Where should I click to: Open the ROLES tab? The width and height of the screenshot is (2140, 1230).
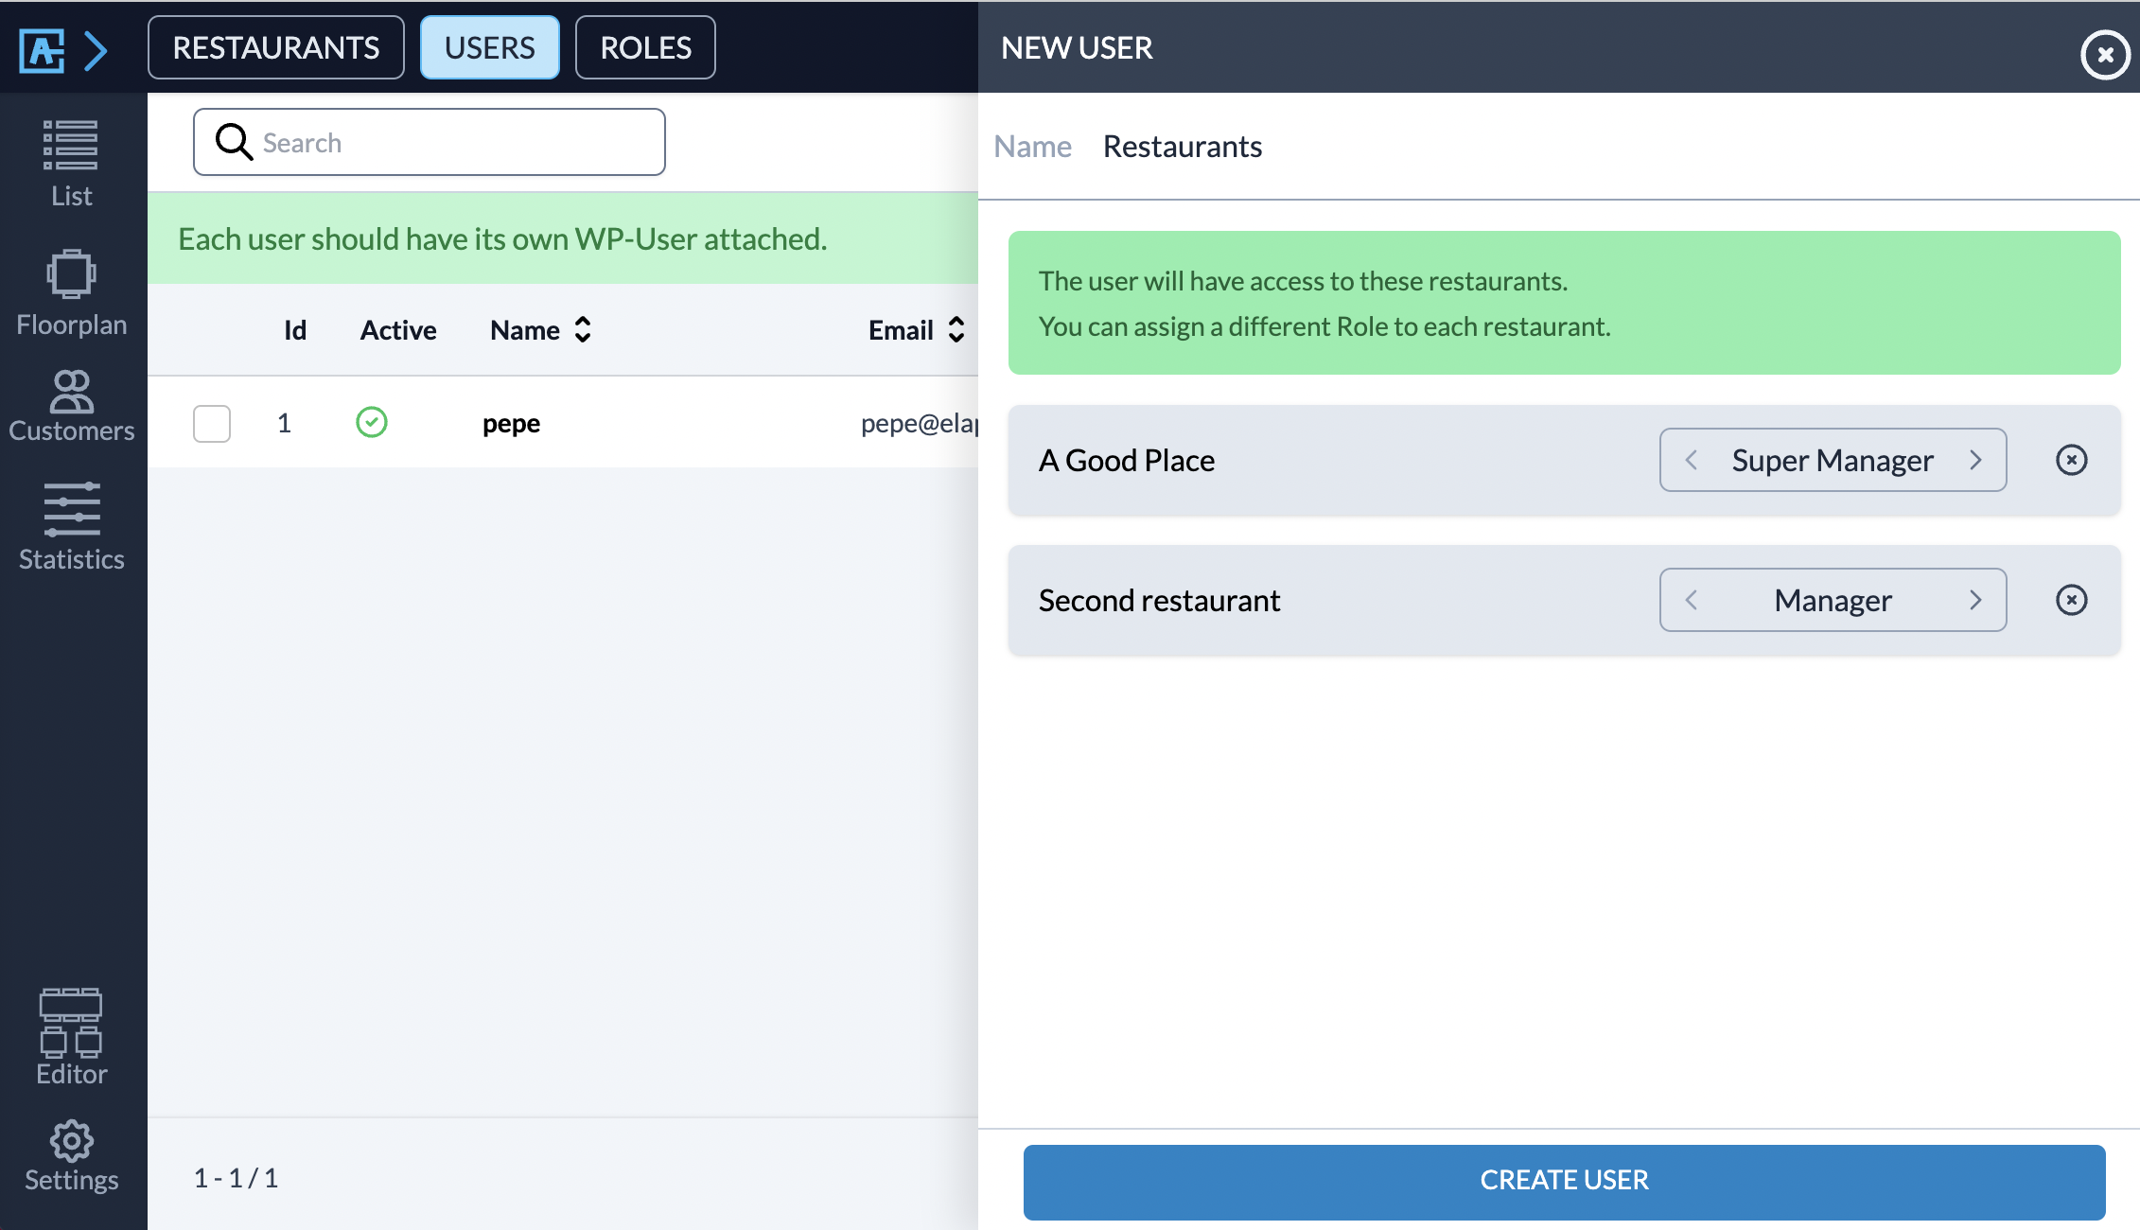645,48
